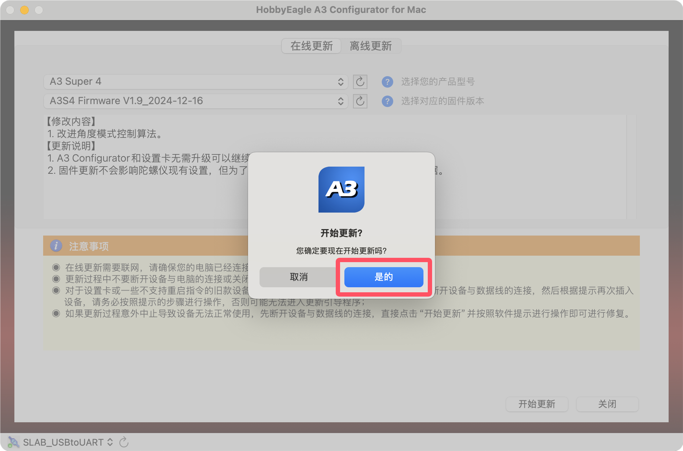Confirm update with the 是的 button
683x451 pixels.
(384, 277)
